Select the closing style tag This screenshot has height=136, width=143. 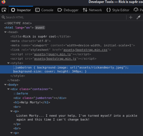[x=17, y=76]
